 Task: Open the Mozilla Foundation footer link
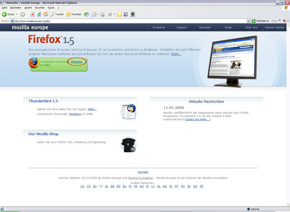click(140, 178)
